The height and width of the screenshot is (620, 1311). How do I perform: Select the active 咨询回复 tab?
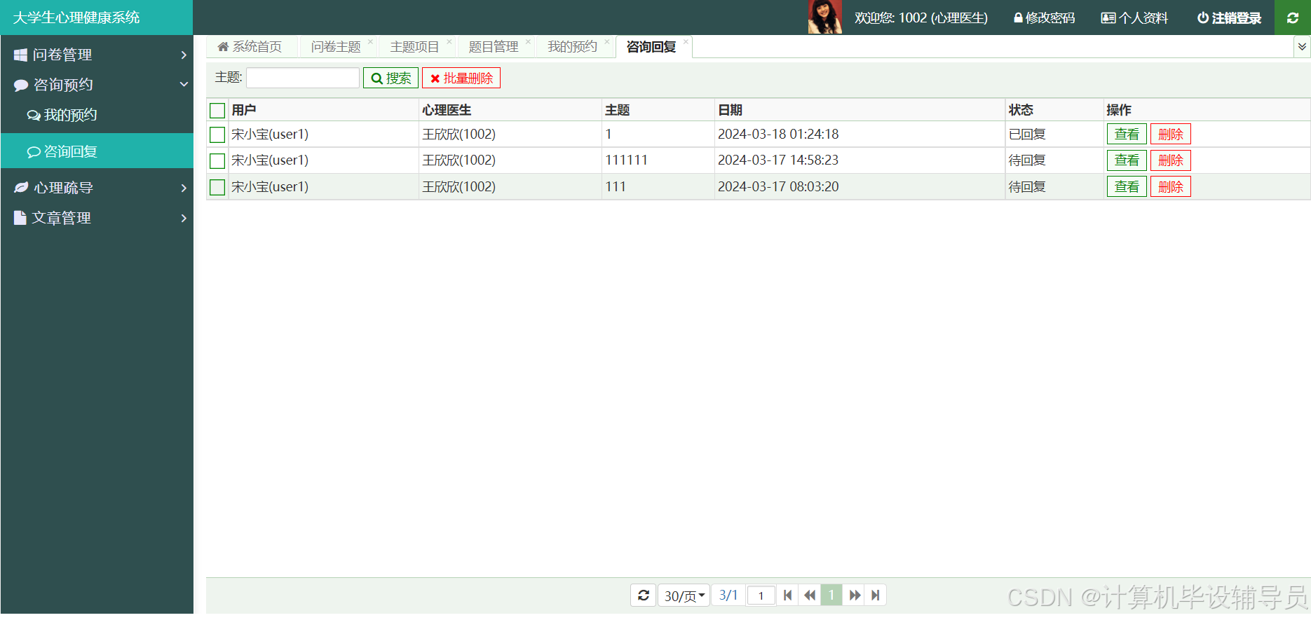(x=651, y=46)
